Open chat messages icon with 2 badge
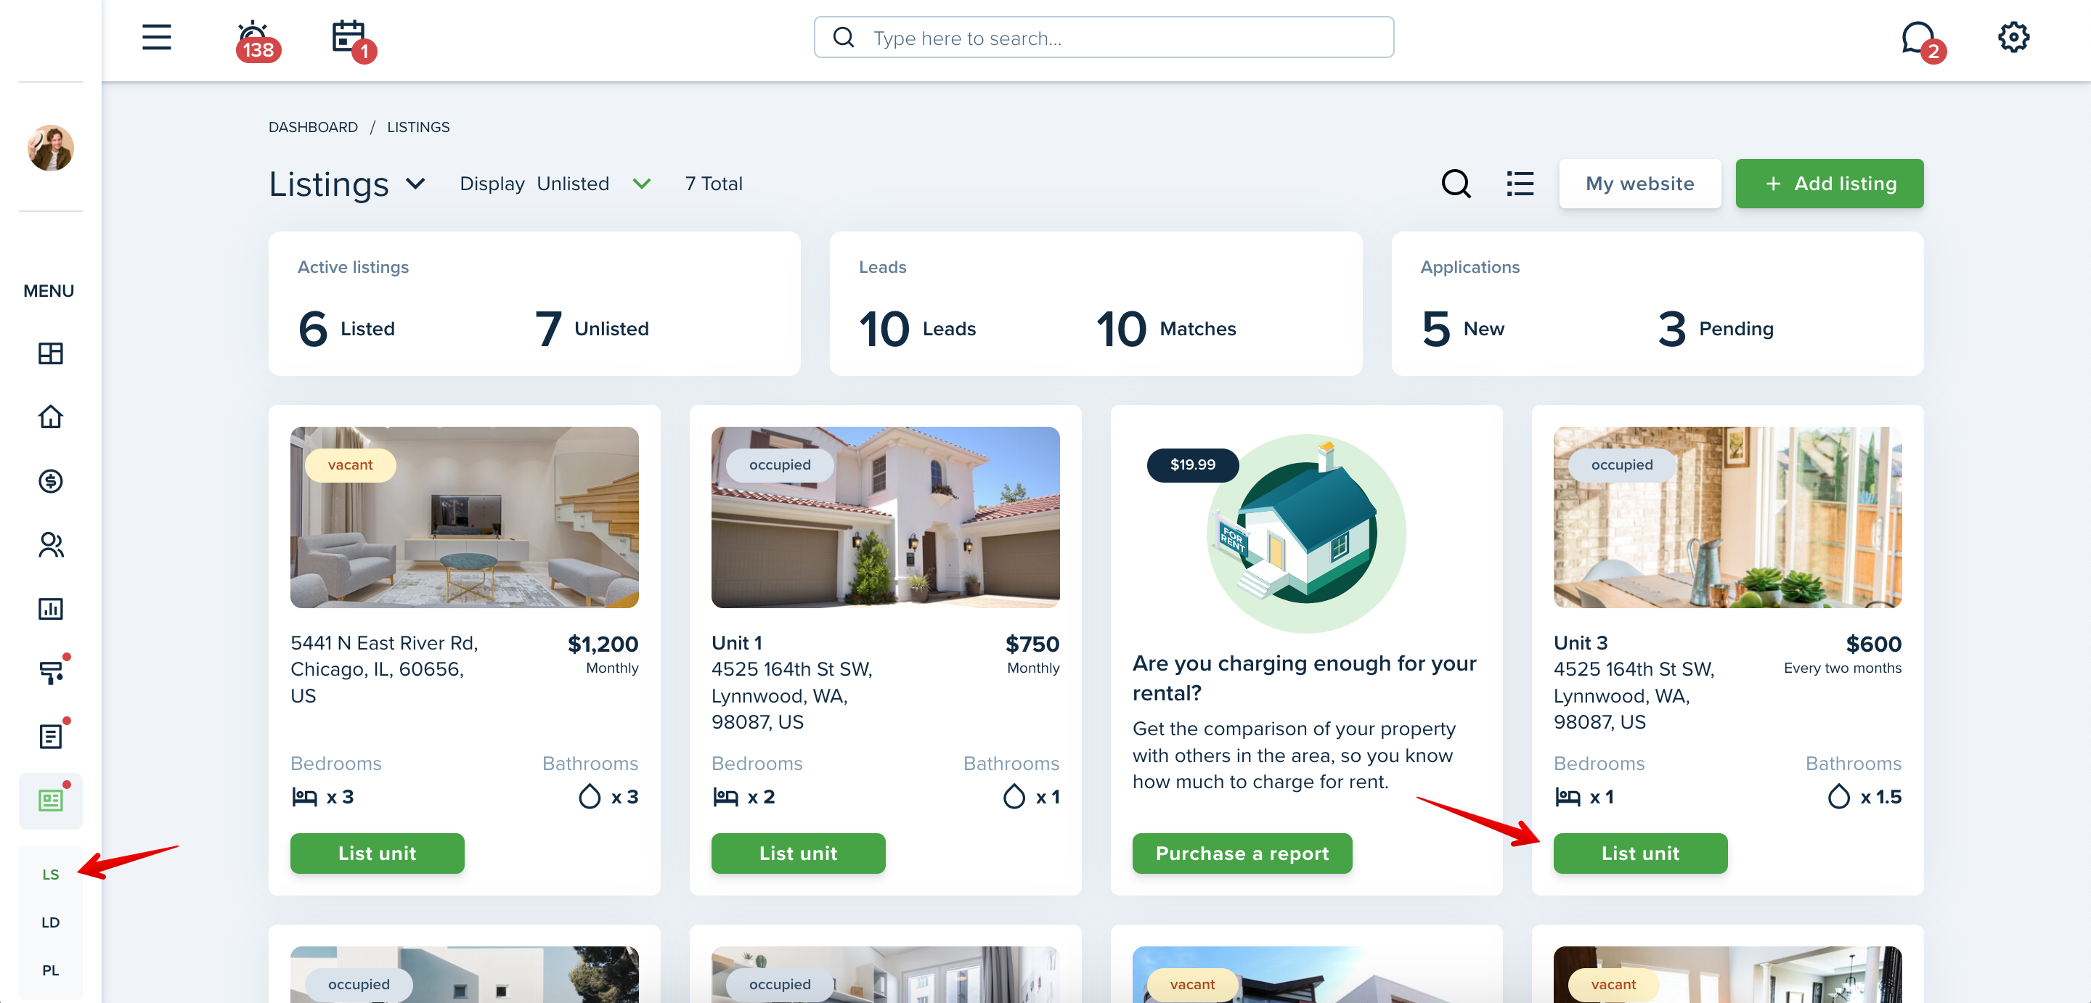The width and height of the screenshot is (2091, 1003). click(1921, 40)
